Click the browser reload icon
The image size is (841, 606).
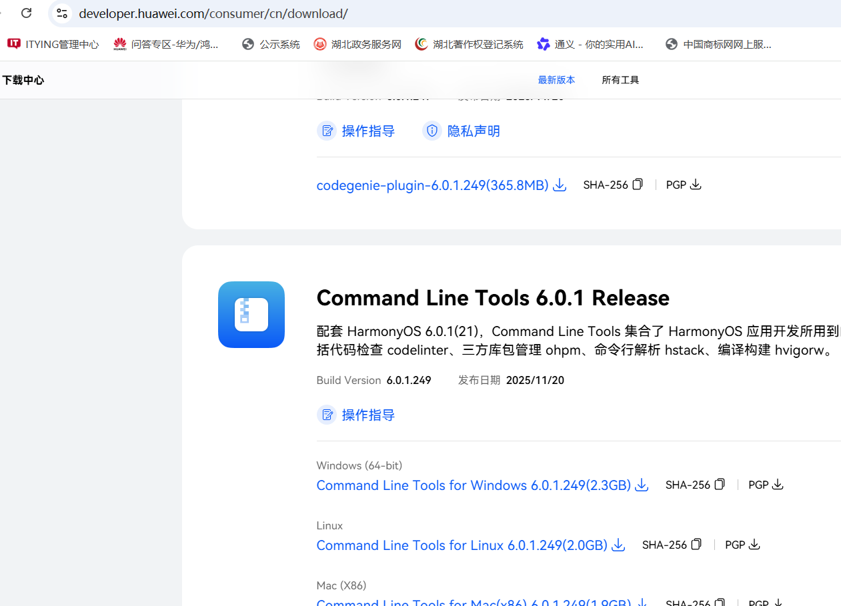pyautogui.click(x=27, y=13)
